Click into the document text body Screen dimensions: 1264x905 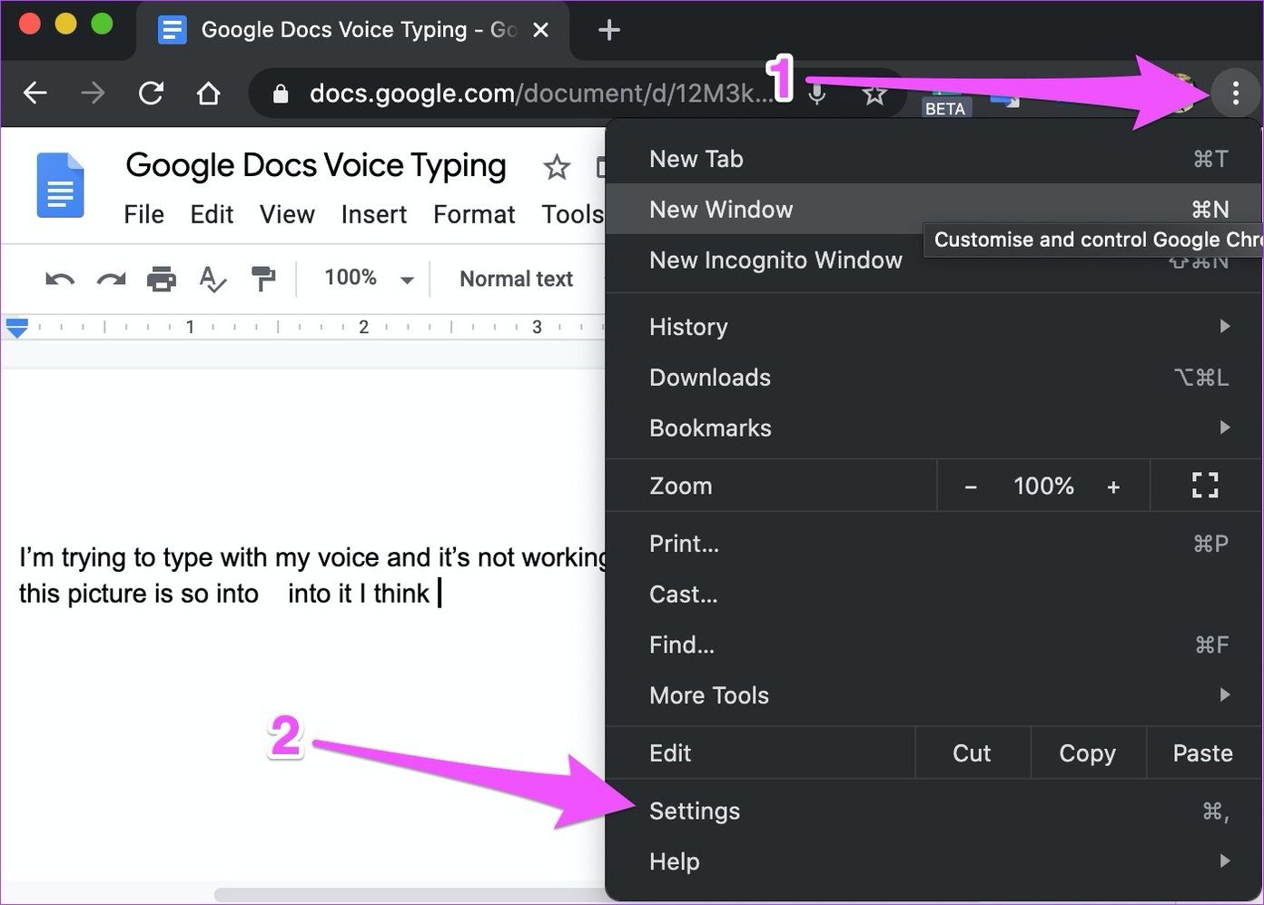click(312, 575)
